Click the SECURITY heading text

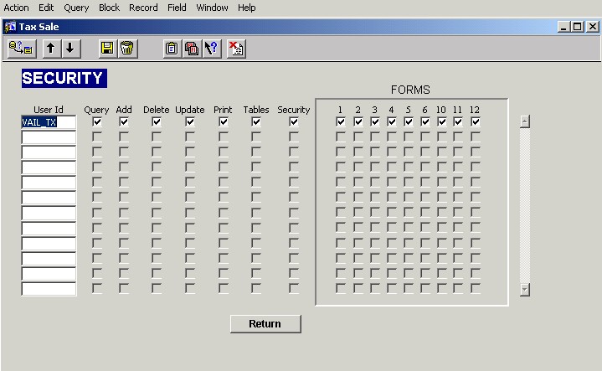coord(64,79)
